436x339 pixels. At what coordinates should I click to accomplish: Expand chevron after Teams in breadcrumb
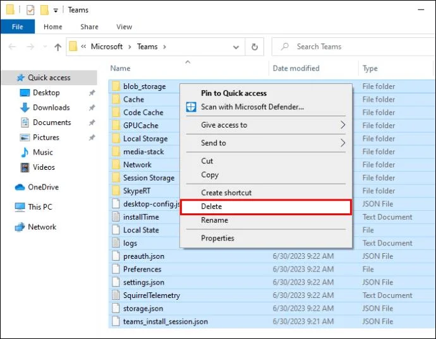point(165,47)
